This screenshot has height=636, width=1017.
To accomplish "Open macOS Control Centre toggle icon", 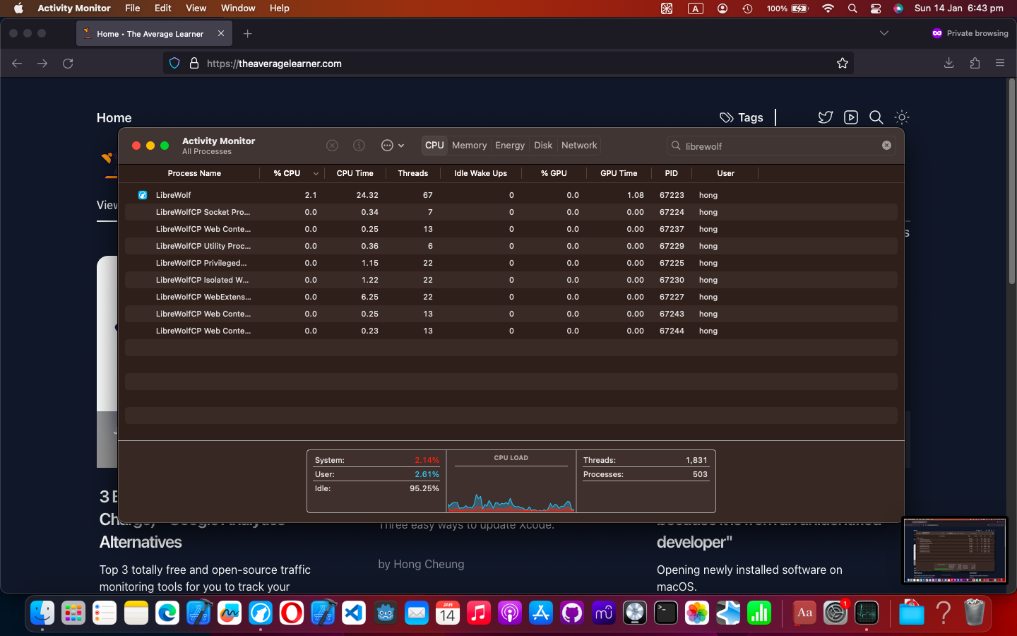I will pos(876,8).
